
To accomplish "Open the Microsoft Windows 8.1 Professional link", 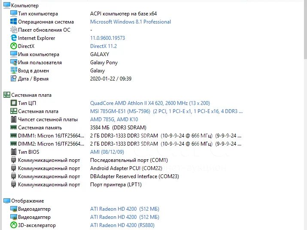I will coord(131,22).
